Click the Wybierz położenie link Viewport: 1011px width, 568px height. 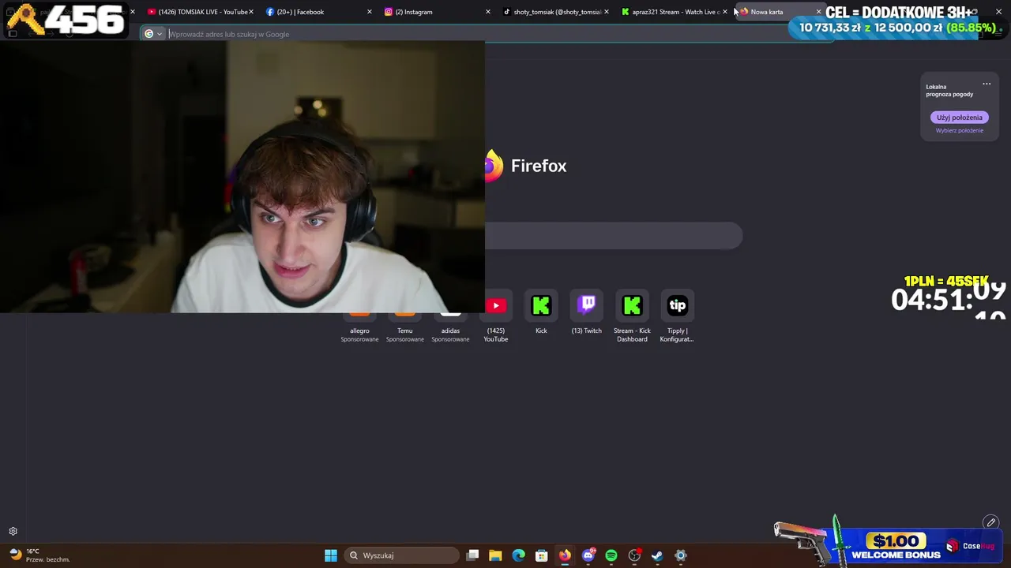tap(960, 130)
